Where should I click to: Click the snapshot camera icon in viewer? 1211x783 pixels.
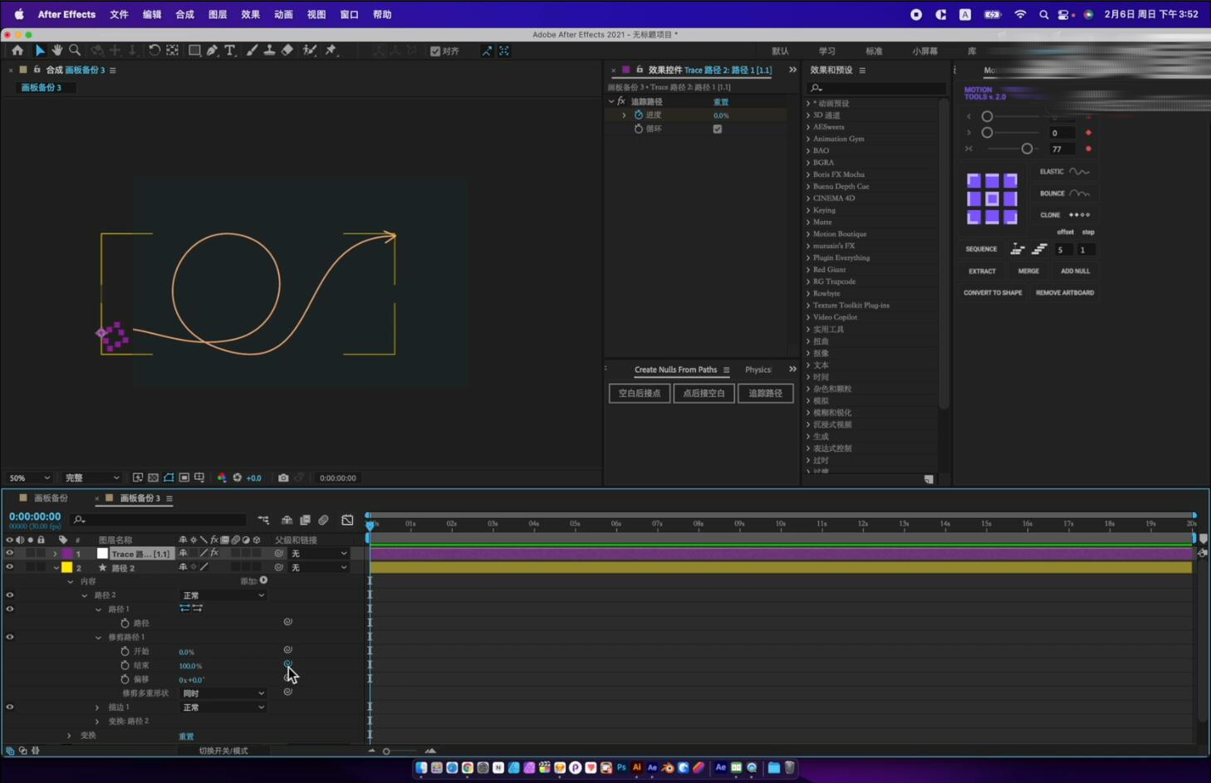283,478
